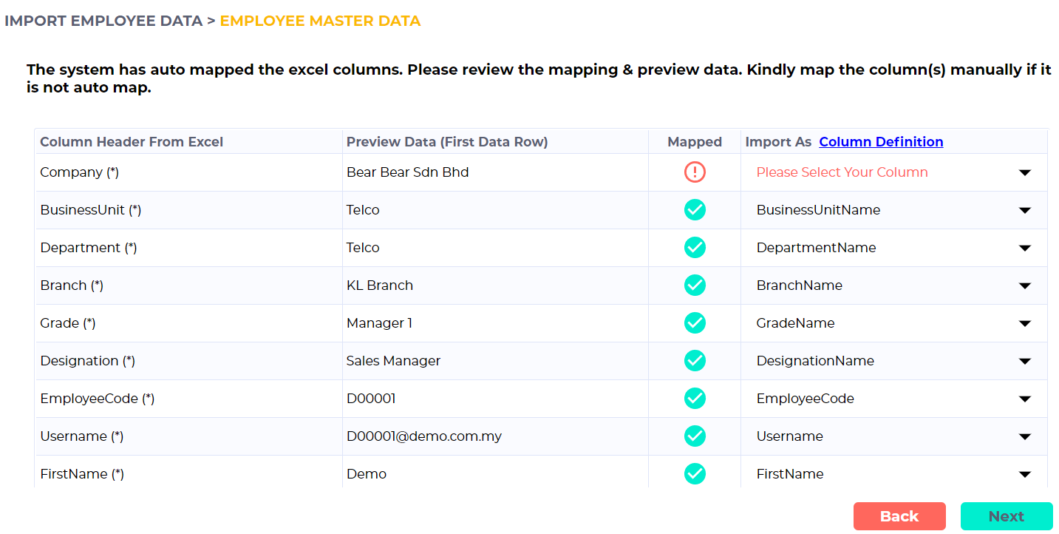The width and height of the screenshot is (1059, 534).
Task: Click the mapped checkmark for Grade row
Action: [695, 323]
